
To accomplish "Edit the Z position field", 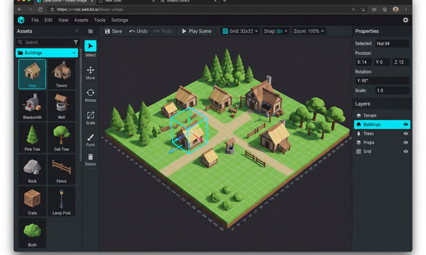I will point(400,62).
